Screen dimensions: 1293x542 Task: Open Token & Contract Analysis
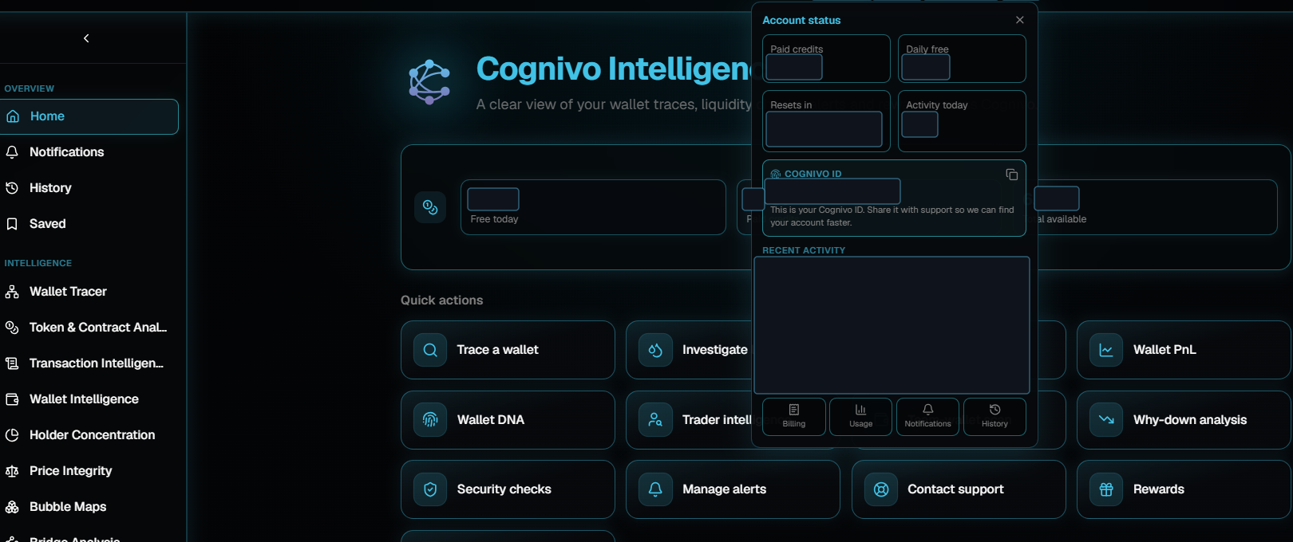click(89, 328)
